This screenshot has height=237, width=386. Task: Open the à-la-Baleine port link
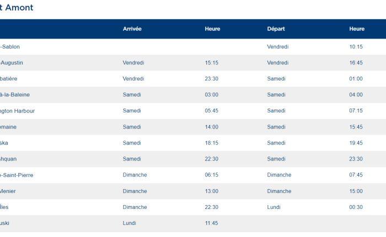pos(15,95)
